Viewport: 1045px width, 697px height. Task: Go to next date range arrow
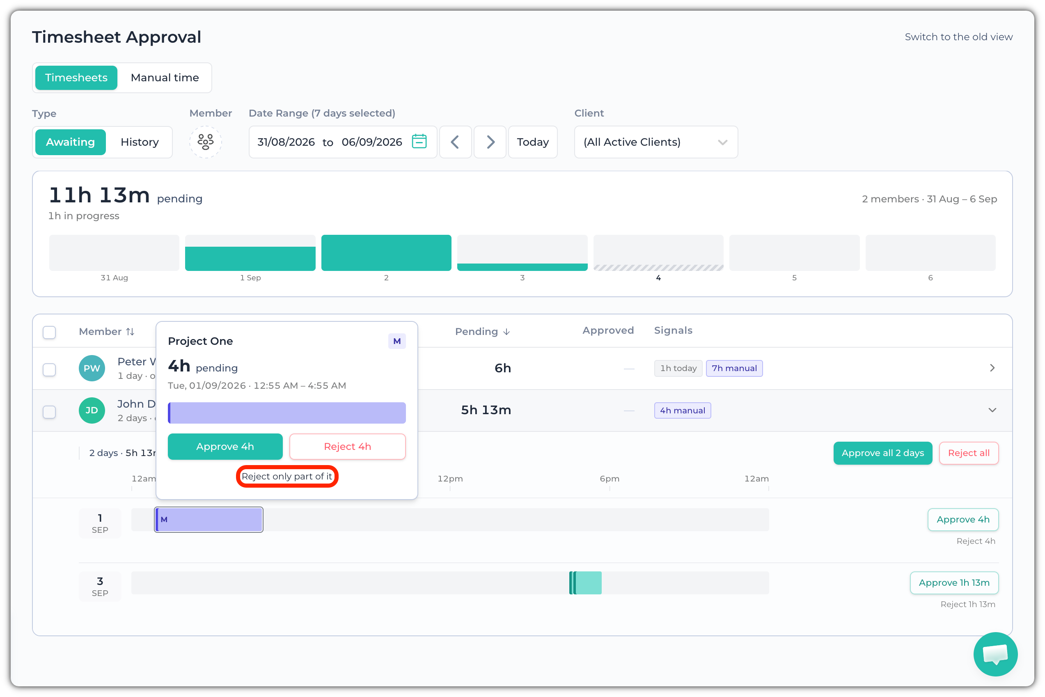point(490,142)
